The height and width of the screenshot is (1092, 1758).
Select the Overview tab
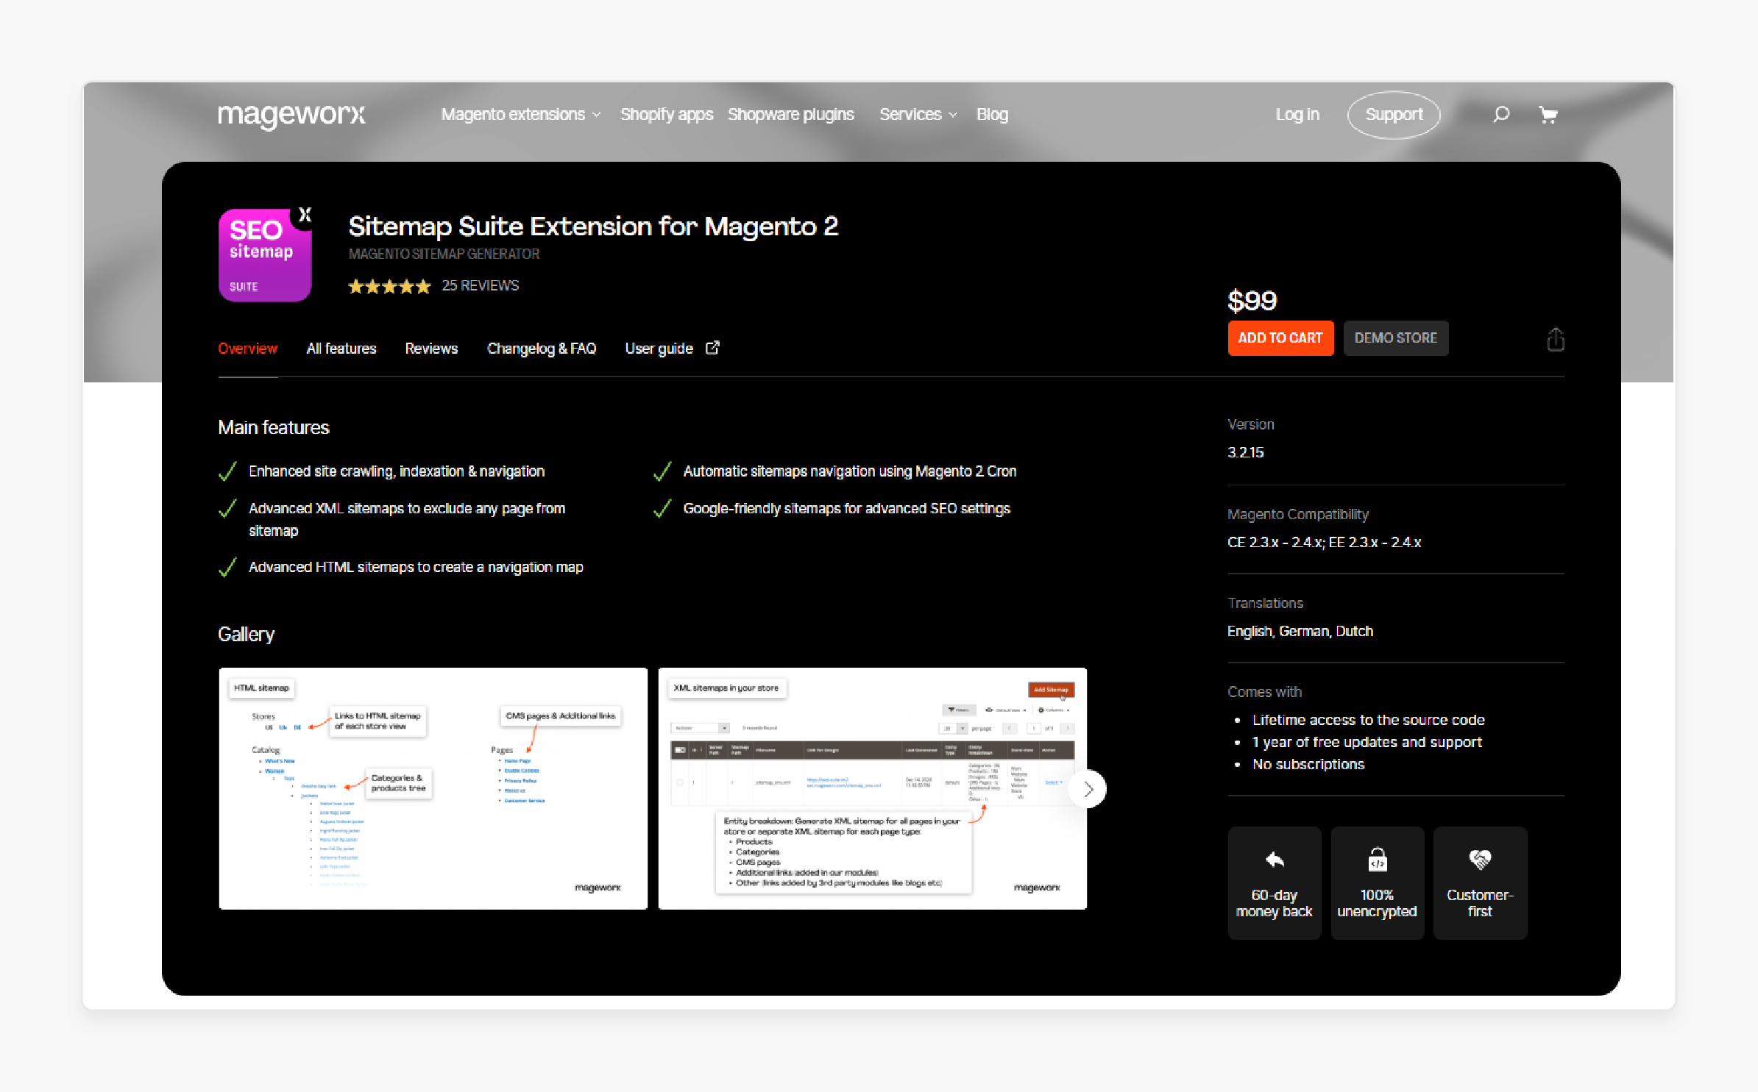[x=248, y=349]
